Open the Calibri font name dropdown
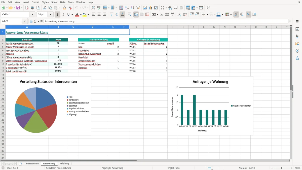Screen dimensions: 302x170 [32, 15]
